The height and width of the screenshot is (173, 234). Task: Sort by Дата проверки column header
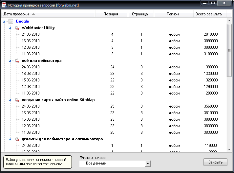pos(16,14)
